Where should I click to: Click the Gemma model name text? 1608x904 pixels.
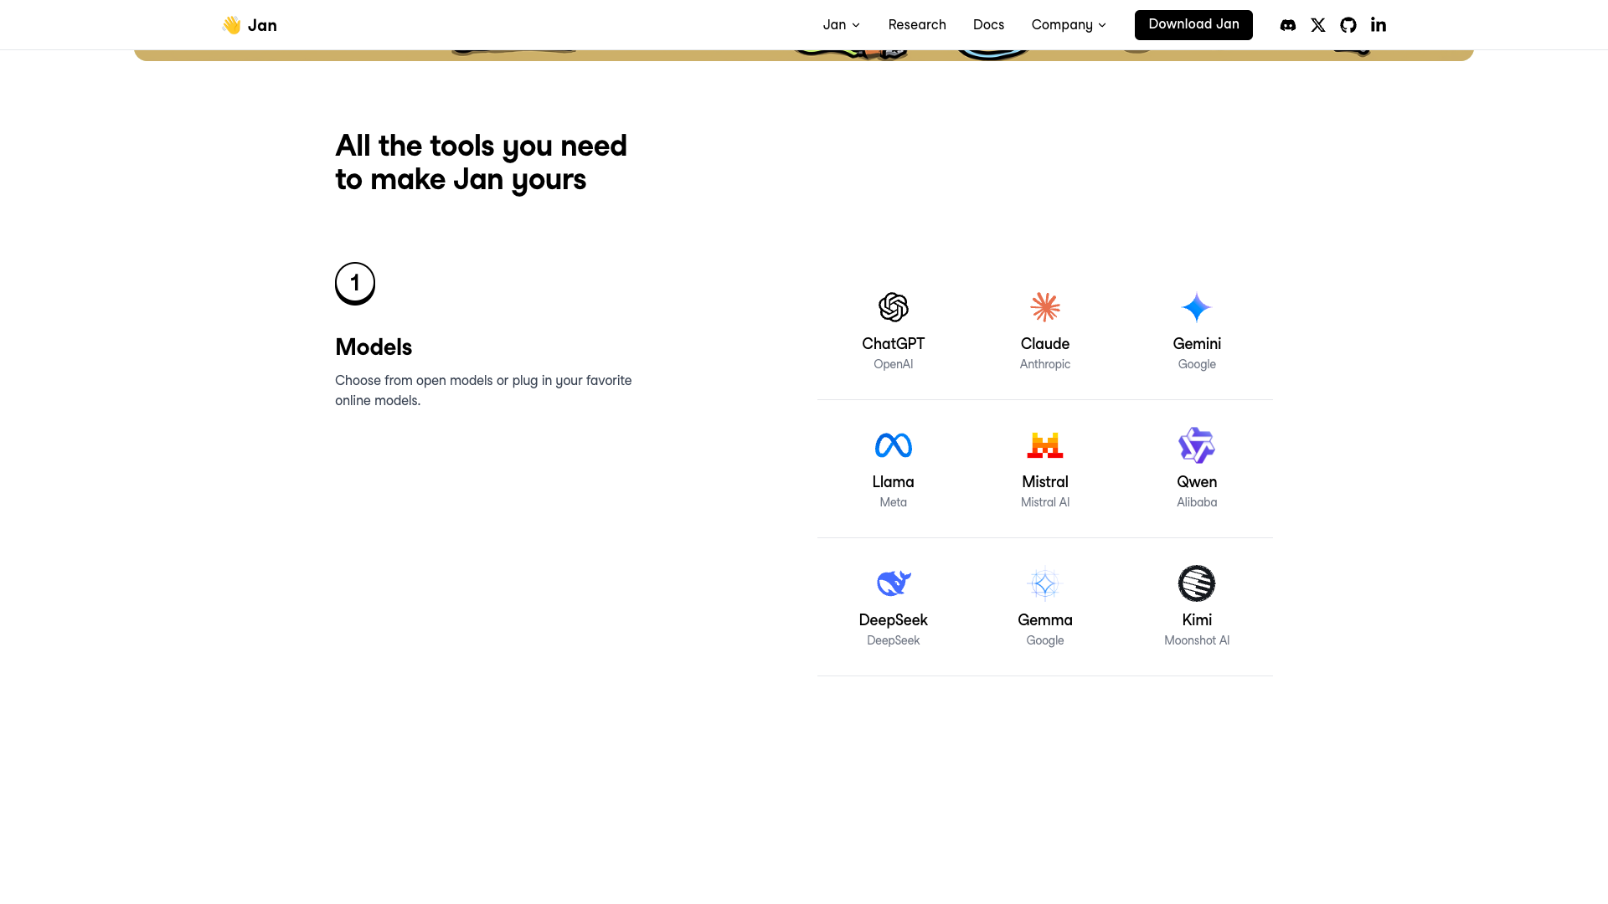[x=1045, y=620]
